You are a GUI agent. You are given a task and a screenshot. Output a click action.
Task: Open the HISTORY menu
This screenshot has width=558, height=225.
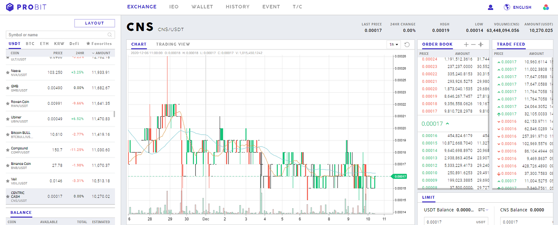(238, 7)
